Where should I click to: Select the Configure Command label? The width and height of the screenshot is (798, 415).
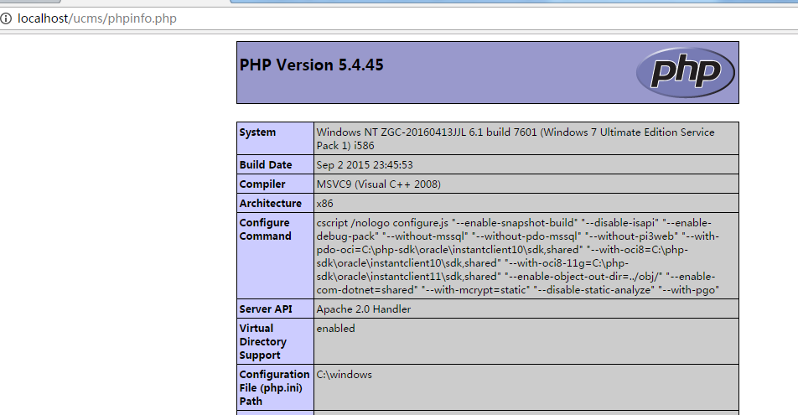click(265, 230)
